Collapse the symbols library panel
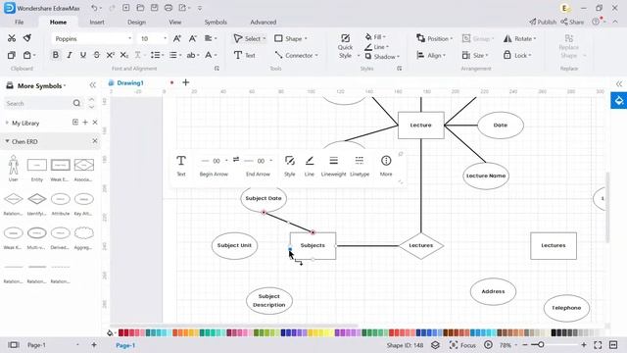The width and height of the screenshot is (627, 353). tap(92, 85)
